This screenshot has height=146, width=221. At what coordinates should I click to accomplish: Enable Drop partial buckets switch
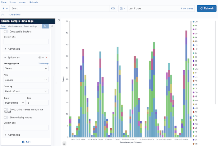(x=6, y=32)
